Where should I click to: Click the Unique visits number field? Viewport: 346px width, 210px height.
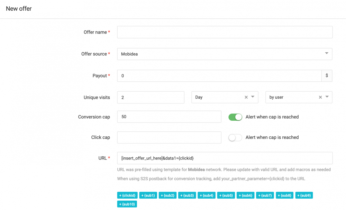[x=151, y=97]
